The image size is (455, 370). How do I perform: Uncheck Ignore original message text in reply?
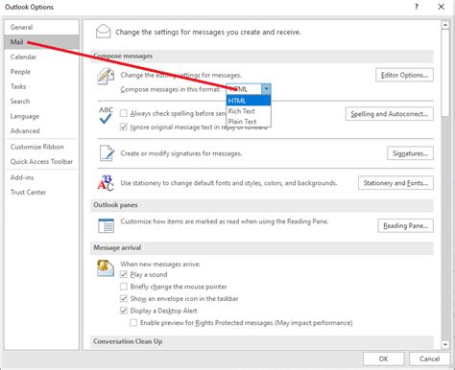click(124, 127)
